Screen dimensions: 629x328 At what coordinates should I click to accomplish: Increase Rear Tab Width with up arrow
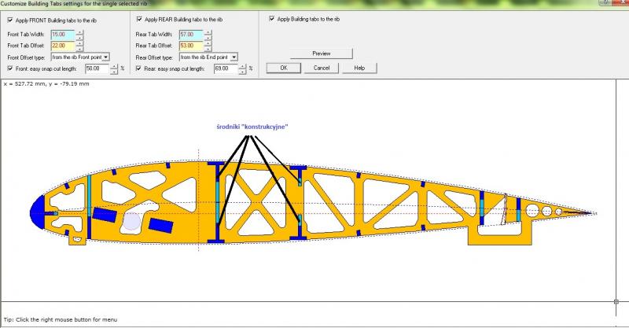[209, 32]
